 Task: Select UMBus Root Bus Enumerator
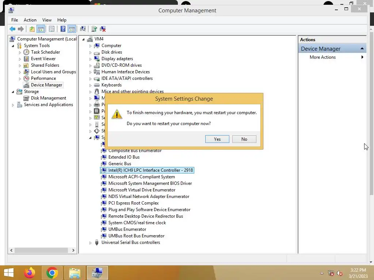(x=136, y=236)
